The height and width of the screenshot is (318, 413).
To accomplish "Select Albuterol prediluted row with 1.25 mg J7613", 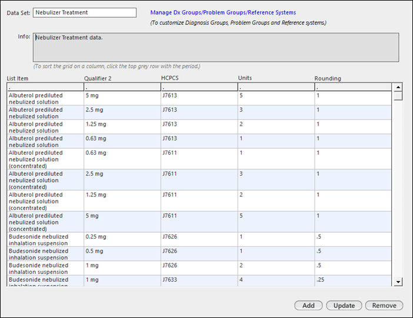I will coord(199,127).
